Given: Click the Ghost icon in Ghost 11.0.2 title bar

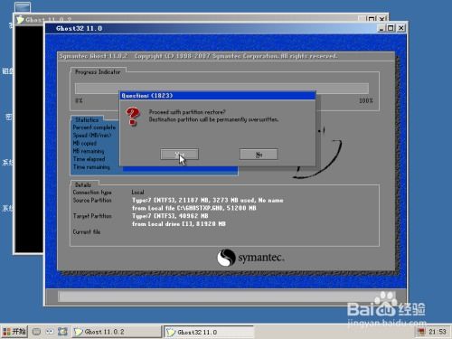Looking at the screenshot, I should (x=20, y=20).
